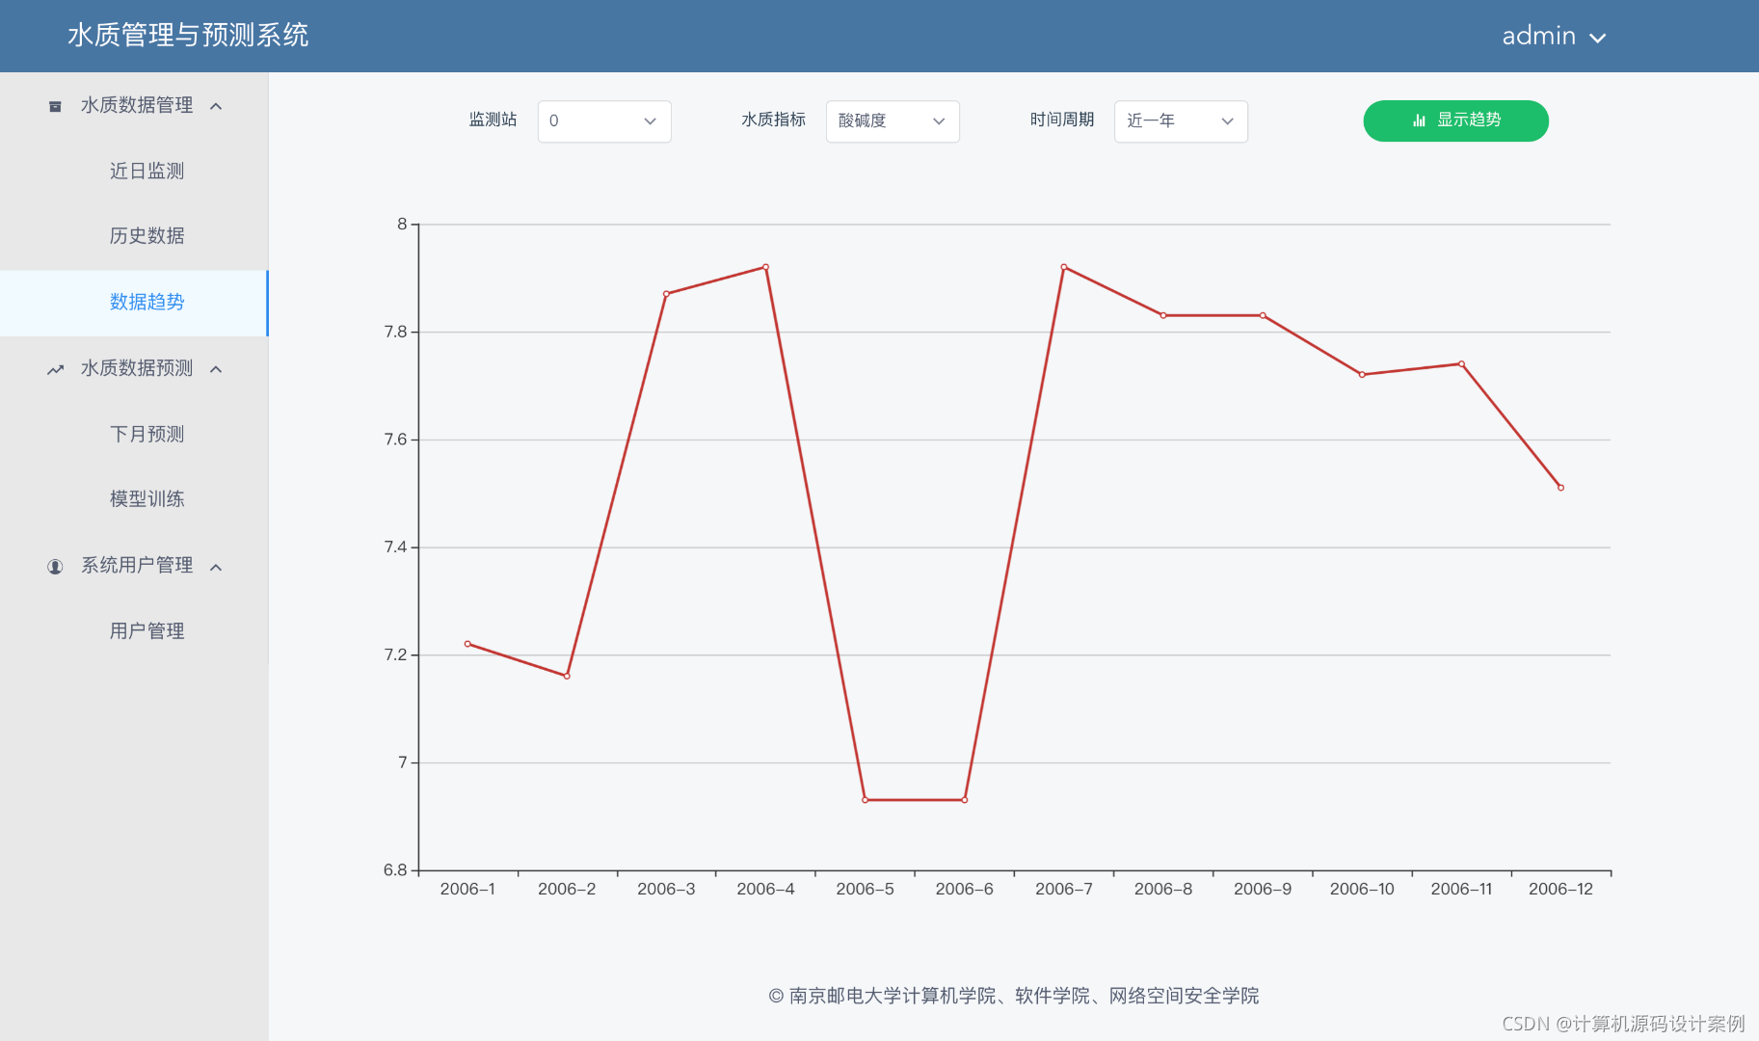This screenshot has width=1759, height=1041.
Task: Click the trend-line icon beside 水质数据预测
Action: [55, 369]
